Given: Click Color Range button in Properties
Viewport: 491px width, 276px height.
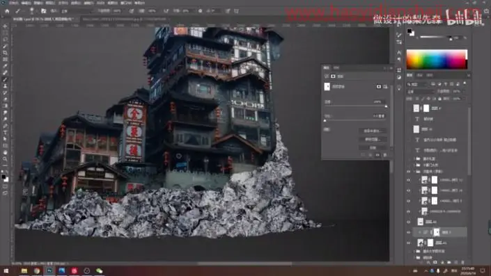Looking at the screenshot, I should click(373, 140).
